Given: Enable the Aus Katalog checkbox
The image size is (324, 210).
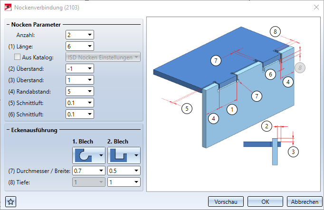Looking at the screenshot, I should pyautogui.click(x=17, y=57).
